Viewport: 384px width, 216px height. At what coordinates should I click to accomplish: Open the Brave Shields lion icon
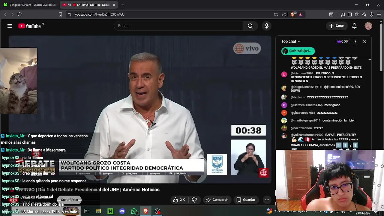pos(292,14)
